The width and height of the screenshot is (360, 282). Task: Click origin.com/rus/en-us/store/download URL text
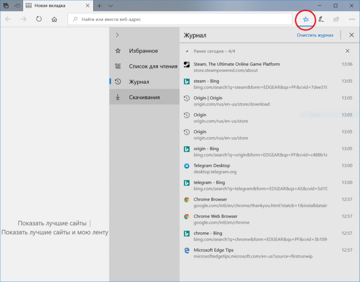tap(231, 104)
